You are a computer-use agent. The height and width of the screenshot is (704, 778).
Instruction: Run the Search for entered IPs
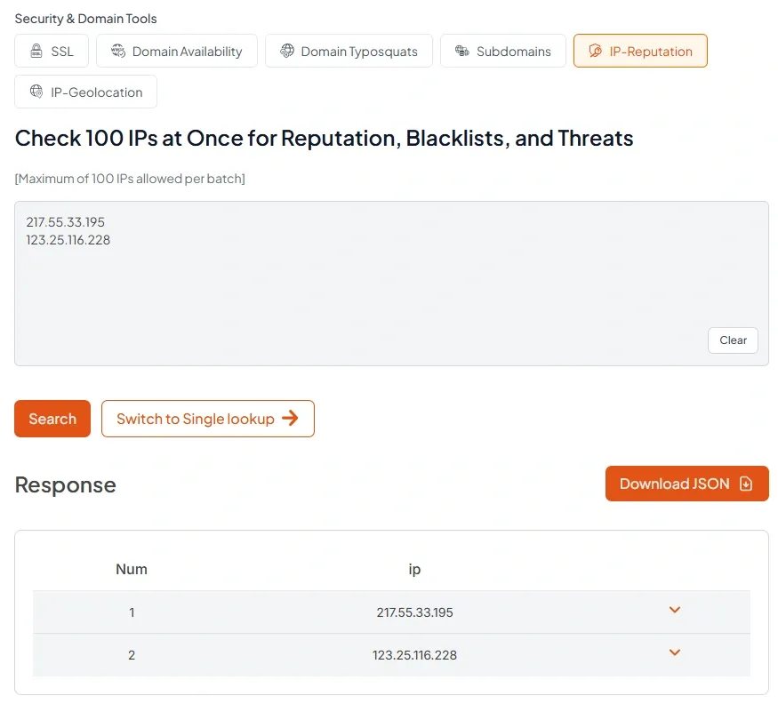coord(52,419)
